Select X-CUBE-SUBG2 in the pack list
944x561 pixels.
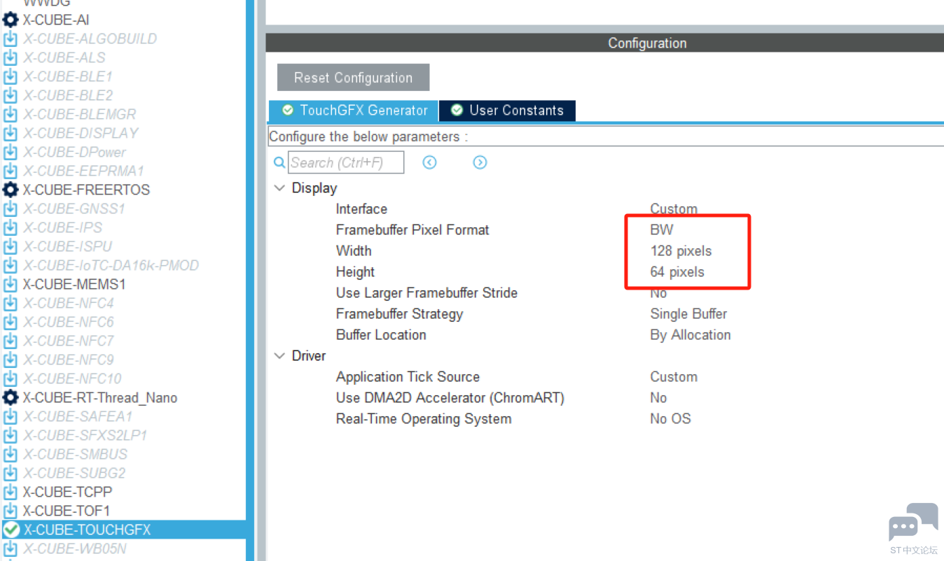tap(74, 474)
